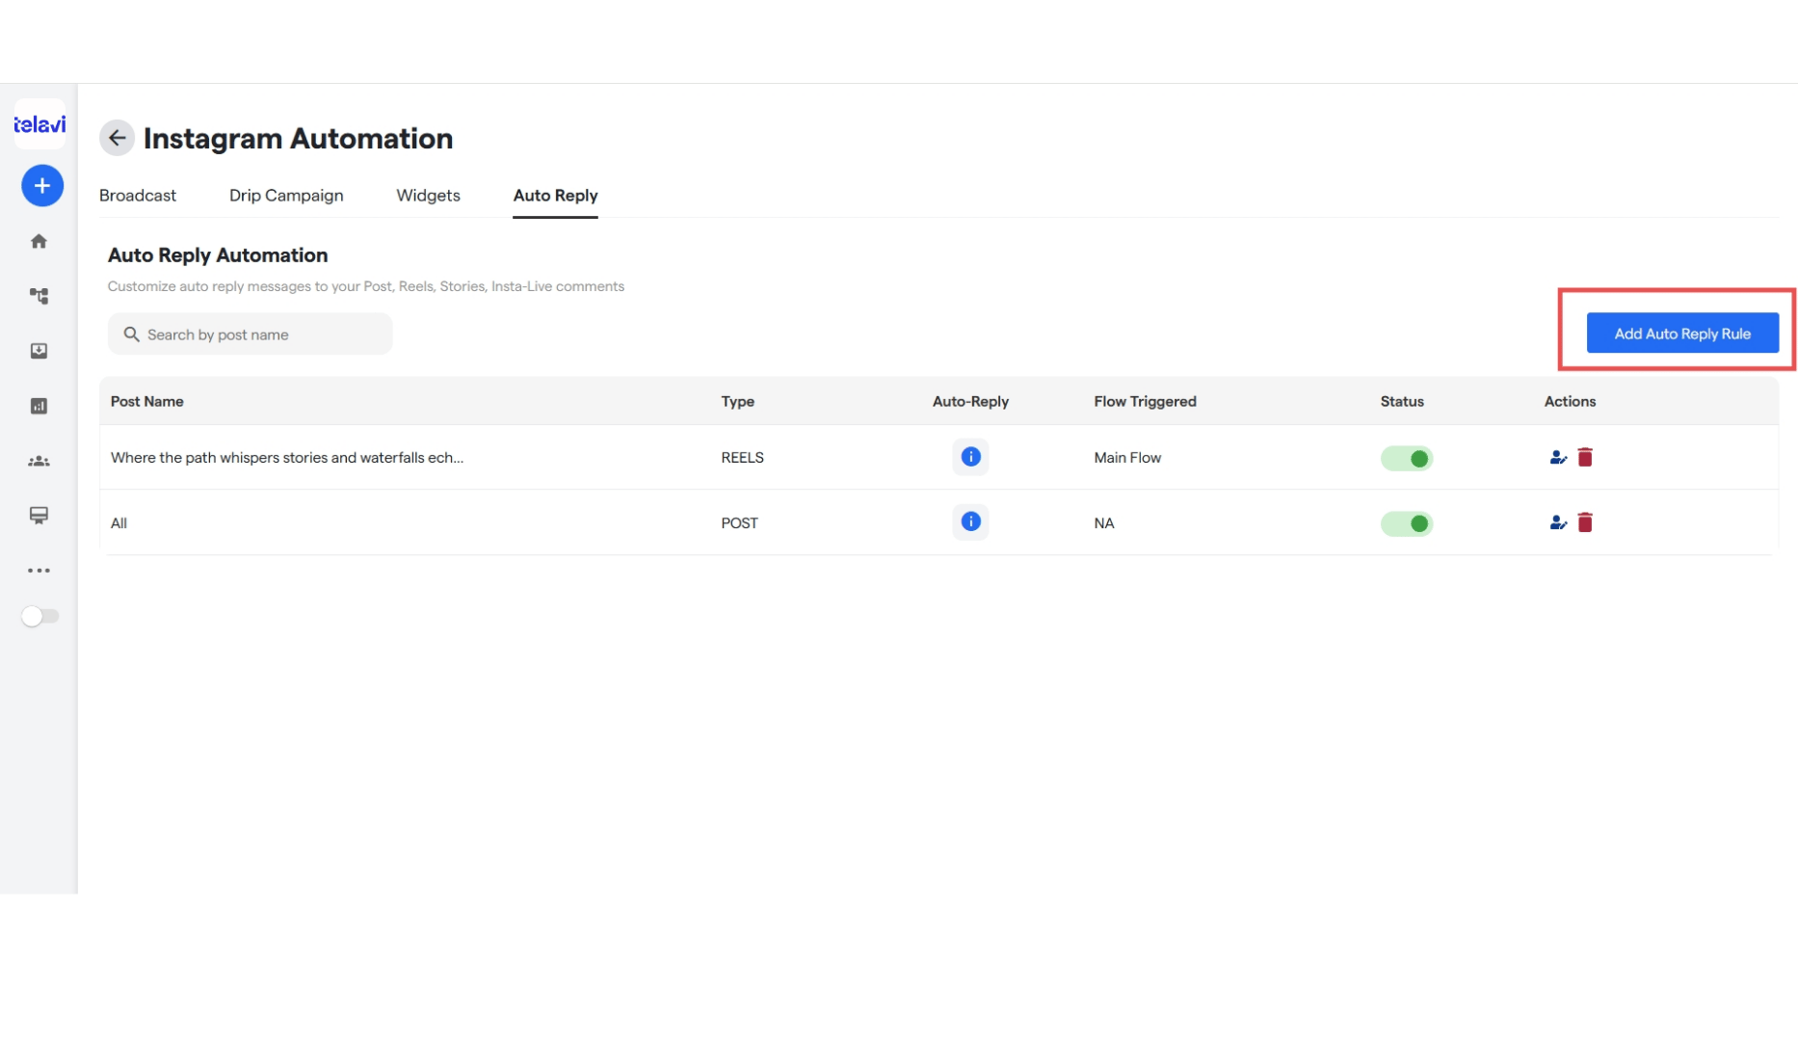Screen dimensions: 1798x1041
Task: Click the Search by post name field
Action: [250, 334]
